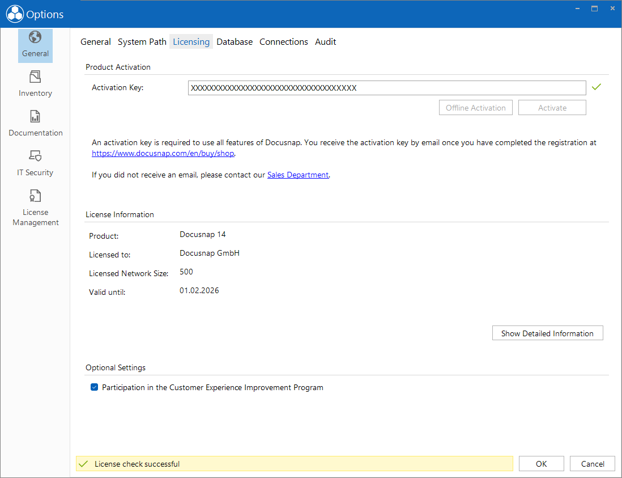Minimize the Options window
Image resolution: width=622 pixels, height=478 pixels.
click(578, 9)
